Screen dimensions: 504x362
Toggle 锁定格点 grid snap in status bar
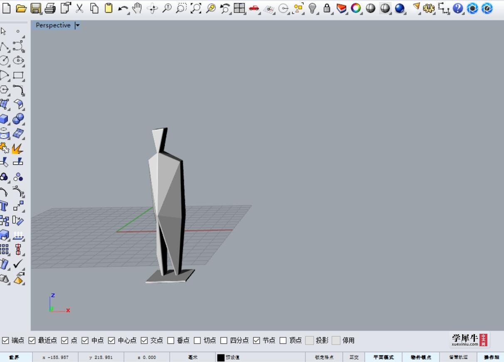tap(324, 357)
